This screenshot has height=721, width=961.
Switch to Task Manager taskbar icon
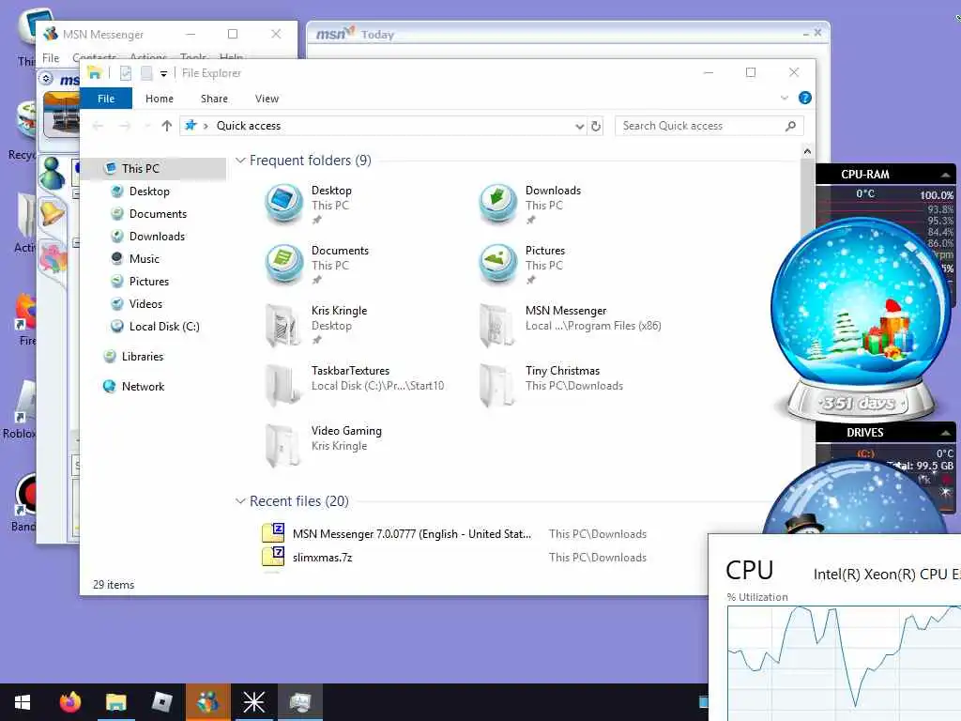(x=300, y=702)
